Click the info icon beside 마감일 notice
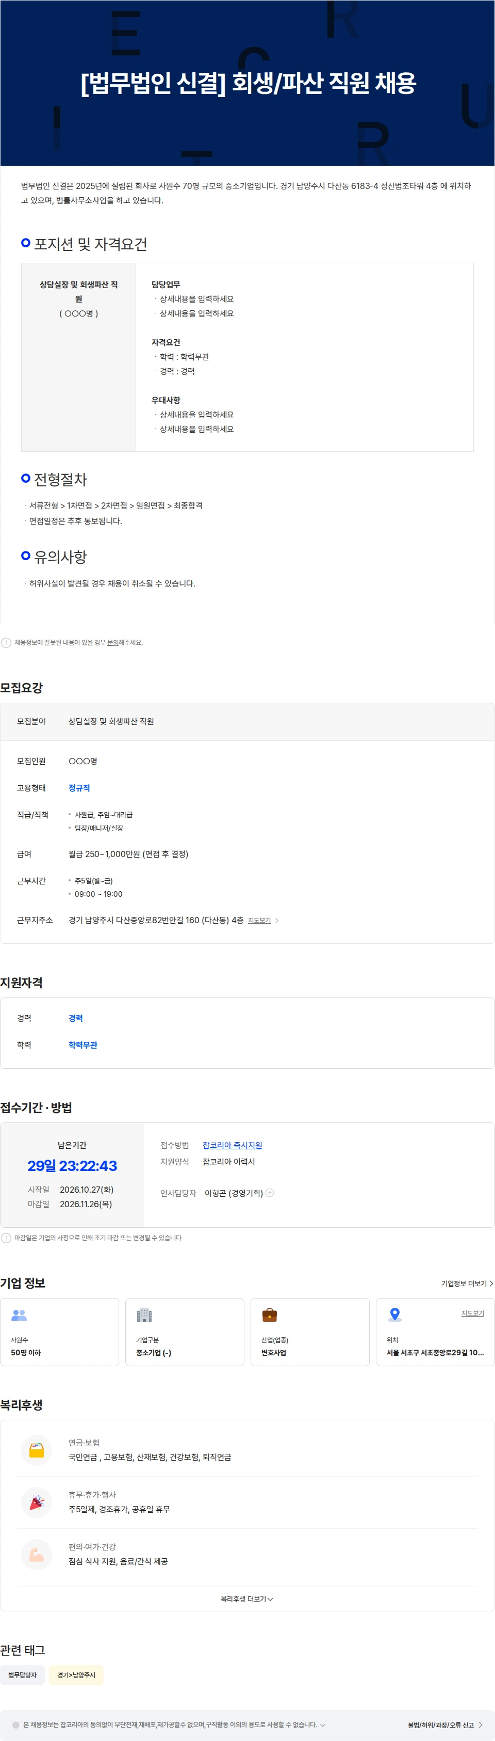495x1741 pixels. pos(6,1238)
